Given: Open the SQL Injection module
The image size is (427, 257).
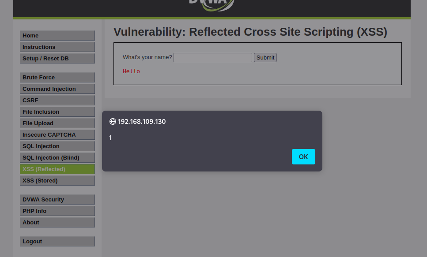Looking at the screenshot, I should pyautogui.click(x=57, y=146).
